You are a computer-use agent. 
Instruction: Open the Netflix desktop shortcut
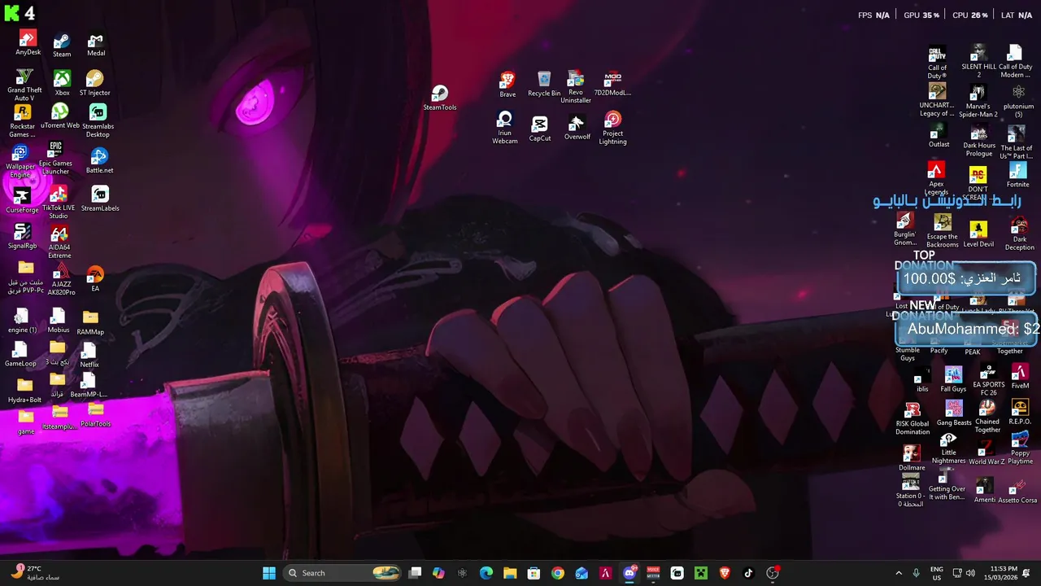point(89,356)
